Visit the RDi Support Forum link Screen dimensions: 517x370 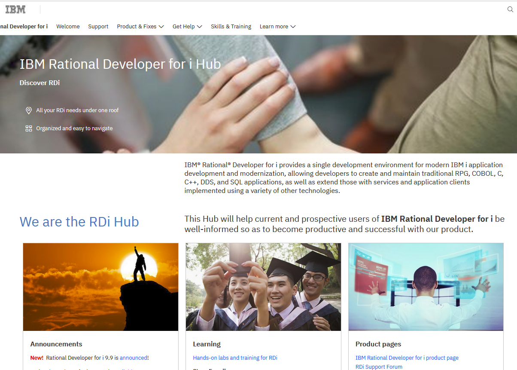coord(379,367)
